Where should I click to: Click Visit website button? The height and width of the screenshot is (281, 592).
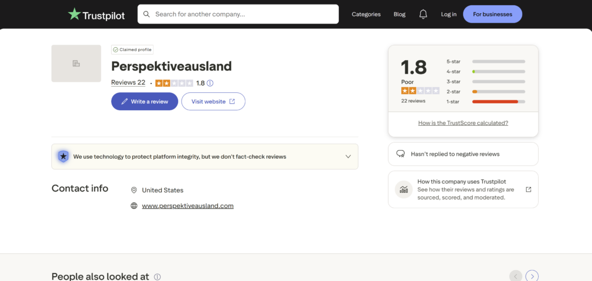click(213, 102)
